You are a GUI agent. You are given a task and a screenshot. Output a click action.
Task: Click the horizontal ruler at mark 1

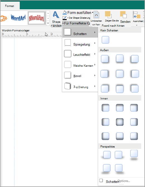(27, 34)
